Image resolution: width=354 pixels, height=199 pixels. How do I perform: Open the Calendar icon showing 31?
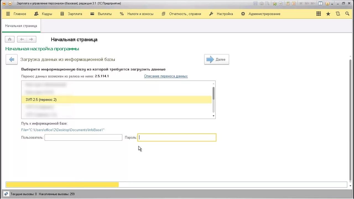pos(294,4)
